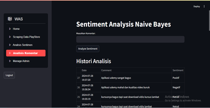Click the triangle icon beside Scraping Data PlayStore
This screenshot has width=210, height=108.
10,37
